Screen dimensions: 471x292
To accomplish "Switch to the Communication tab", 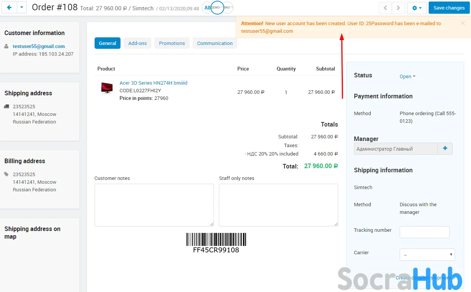I will (x=215, y=43).
